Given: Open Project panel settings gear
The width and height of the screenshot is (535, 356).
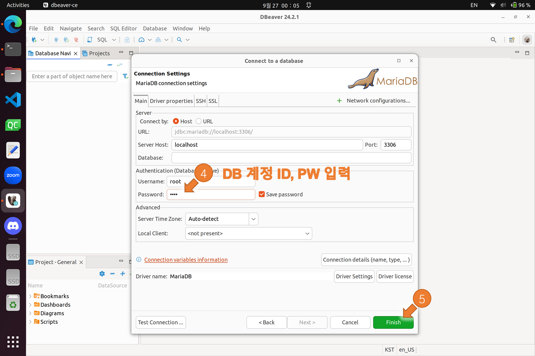Looking at the screenshot, I should (102, 273).
